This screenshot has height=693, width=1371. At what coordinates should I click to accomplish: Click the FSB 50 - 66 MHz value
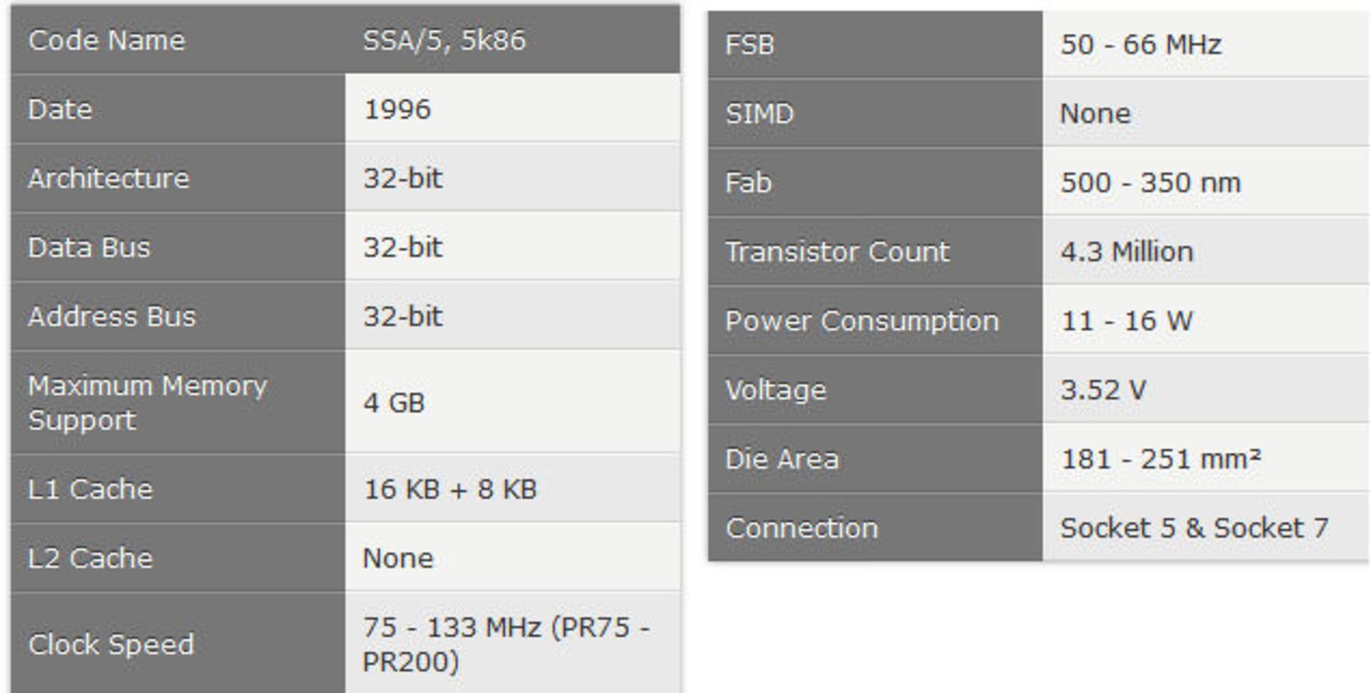click(x=1140, y=44)
